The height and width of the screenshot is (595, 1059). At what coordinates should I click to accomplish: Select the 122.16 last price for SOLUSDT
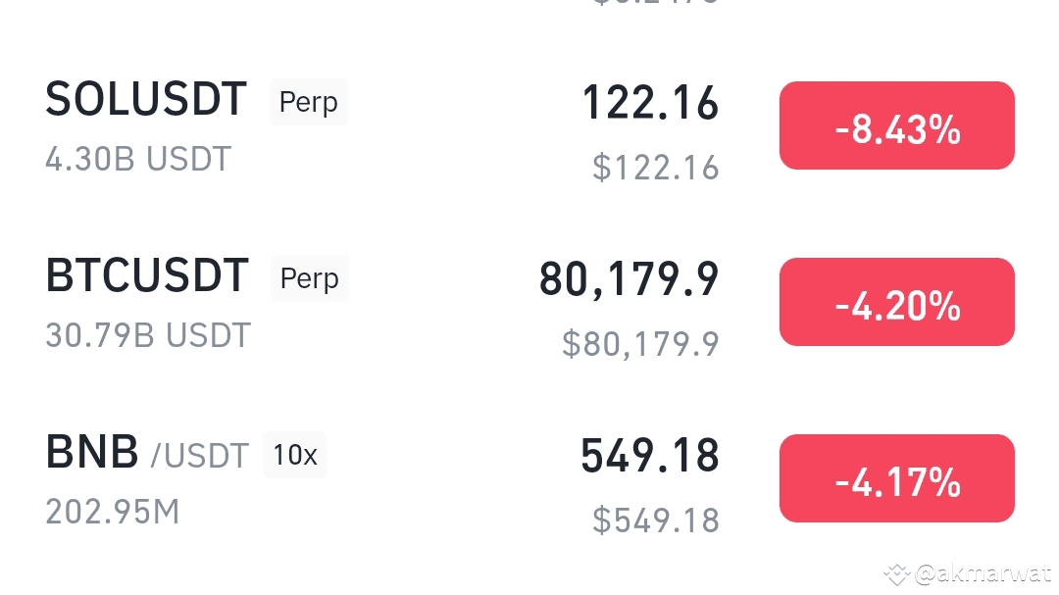coord(650,103)
